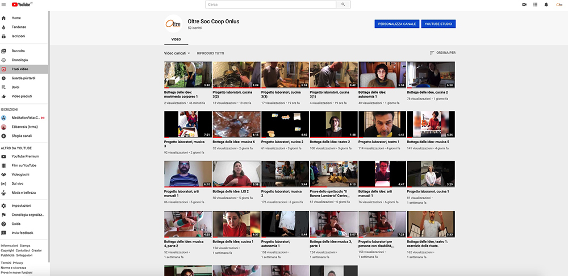Open thumbnail of Bottega delle idee, cucina 2
The image size is (568, 276).
(431, 74)
